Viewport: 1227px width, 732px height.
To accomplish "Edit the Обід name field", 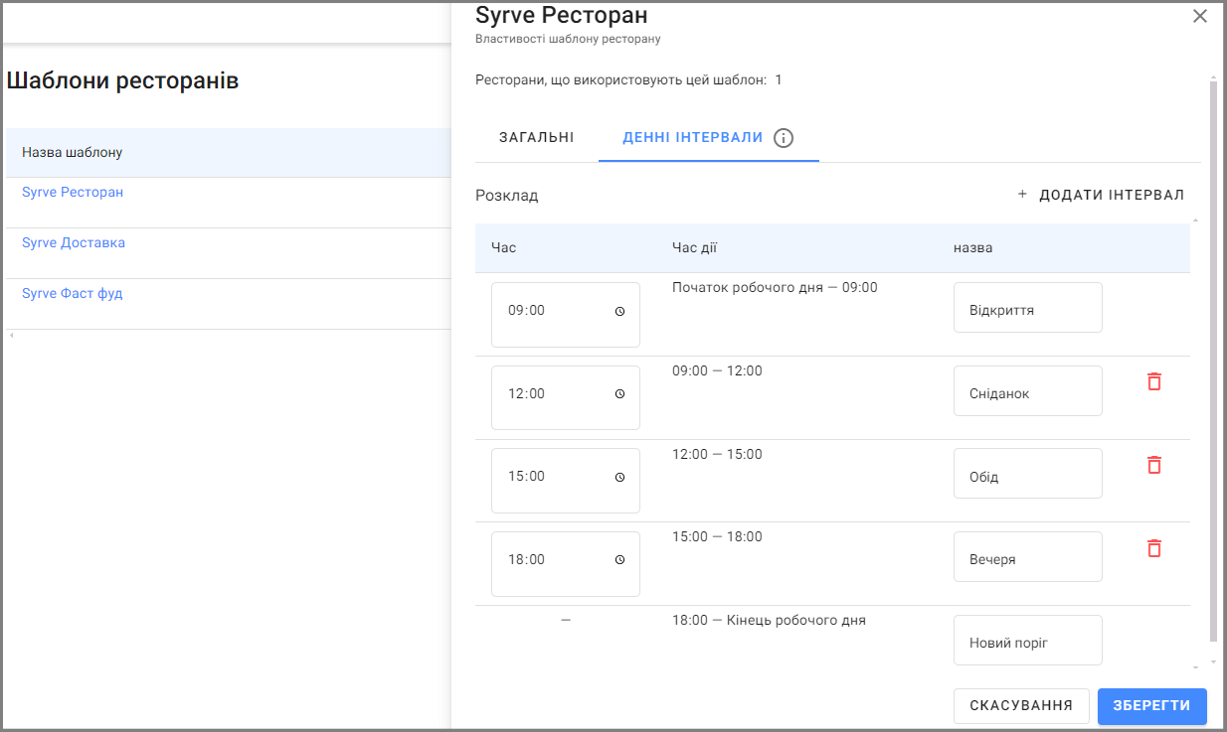I will pos(1028,474).
